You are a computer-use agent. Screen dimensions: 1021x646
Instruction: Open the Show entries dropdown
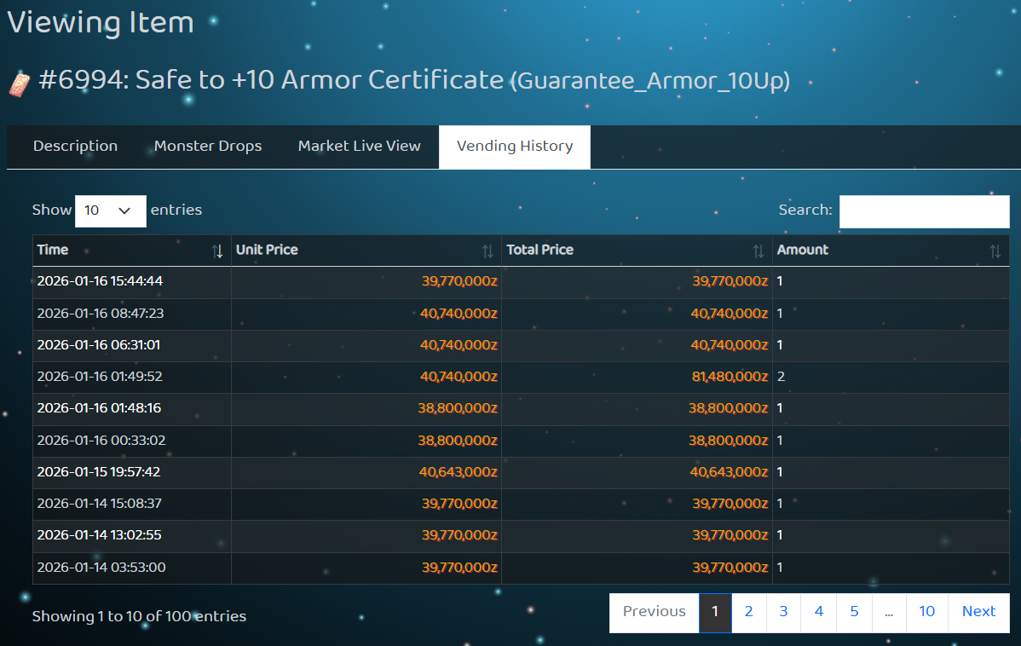click(110, 211)
